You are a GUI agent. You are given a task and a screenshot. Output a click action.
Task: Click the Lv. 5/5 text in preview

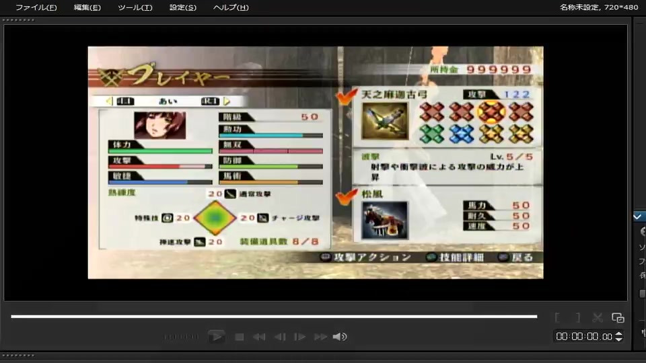(x=511, y=157)
